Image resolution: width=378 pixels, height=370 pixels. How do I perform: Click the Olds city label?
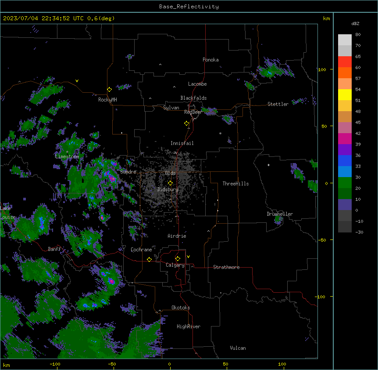click(x=170, y=173)
